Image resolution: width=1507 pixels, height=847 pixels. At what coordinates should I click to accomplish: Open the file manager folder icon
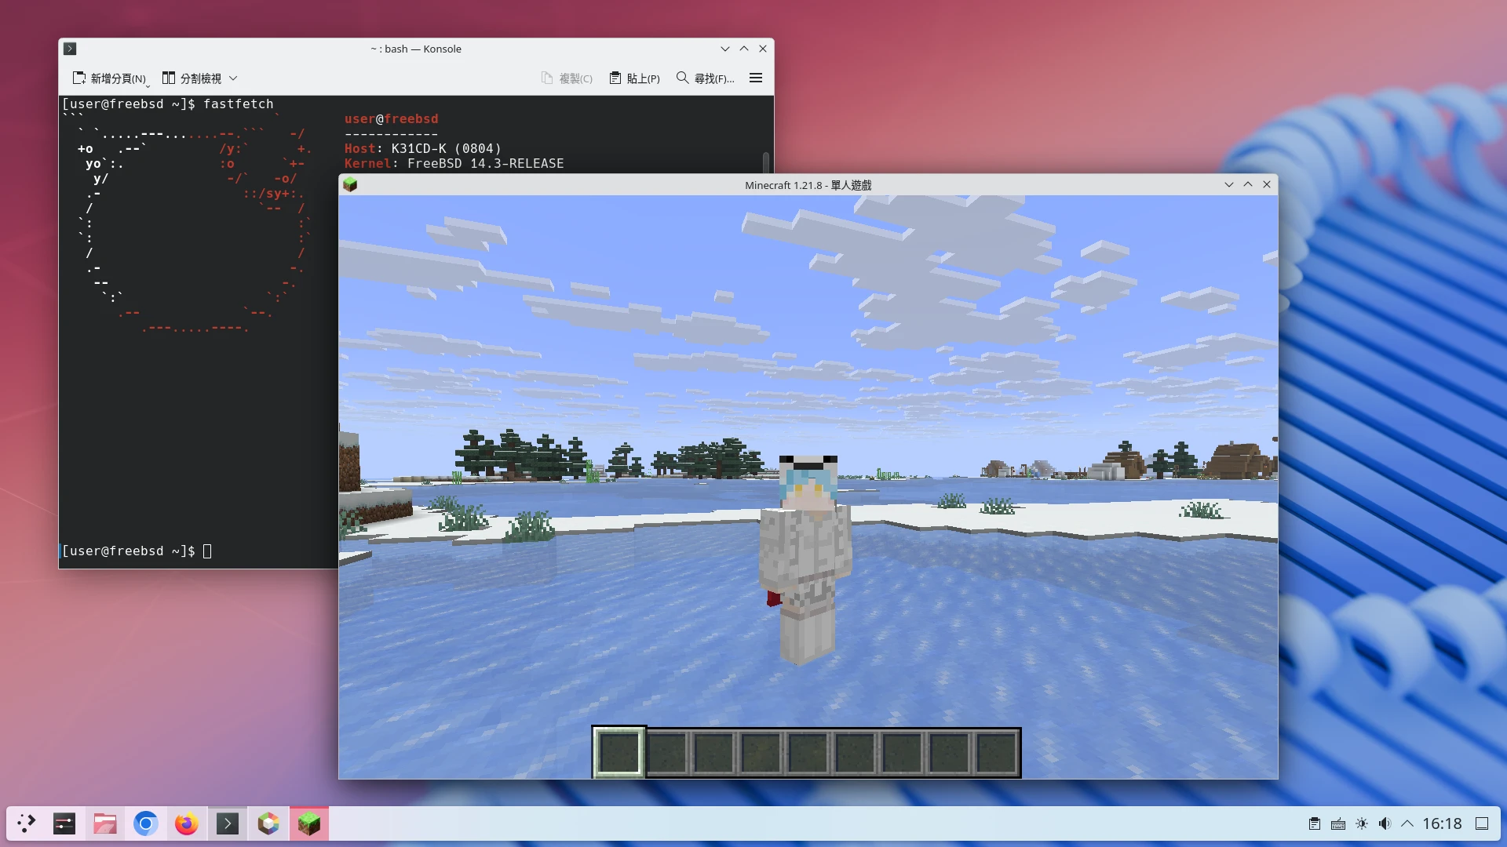coord(104,823)
